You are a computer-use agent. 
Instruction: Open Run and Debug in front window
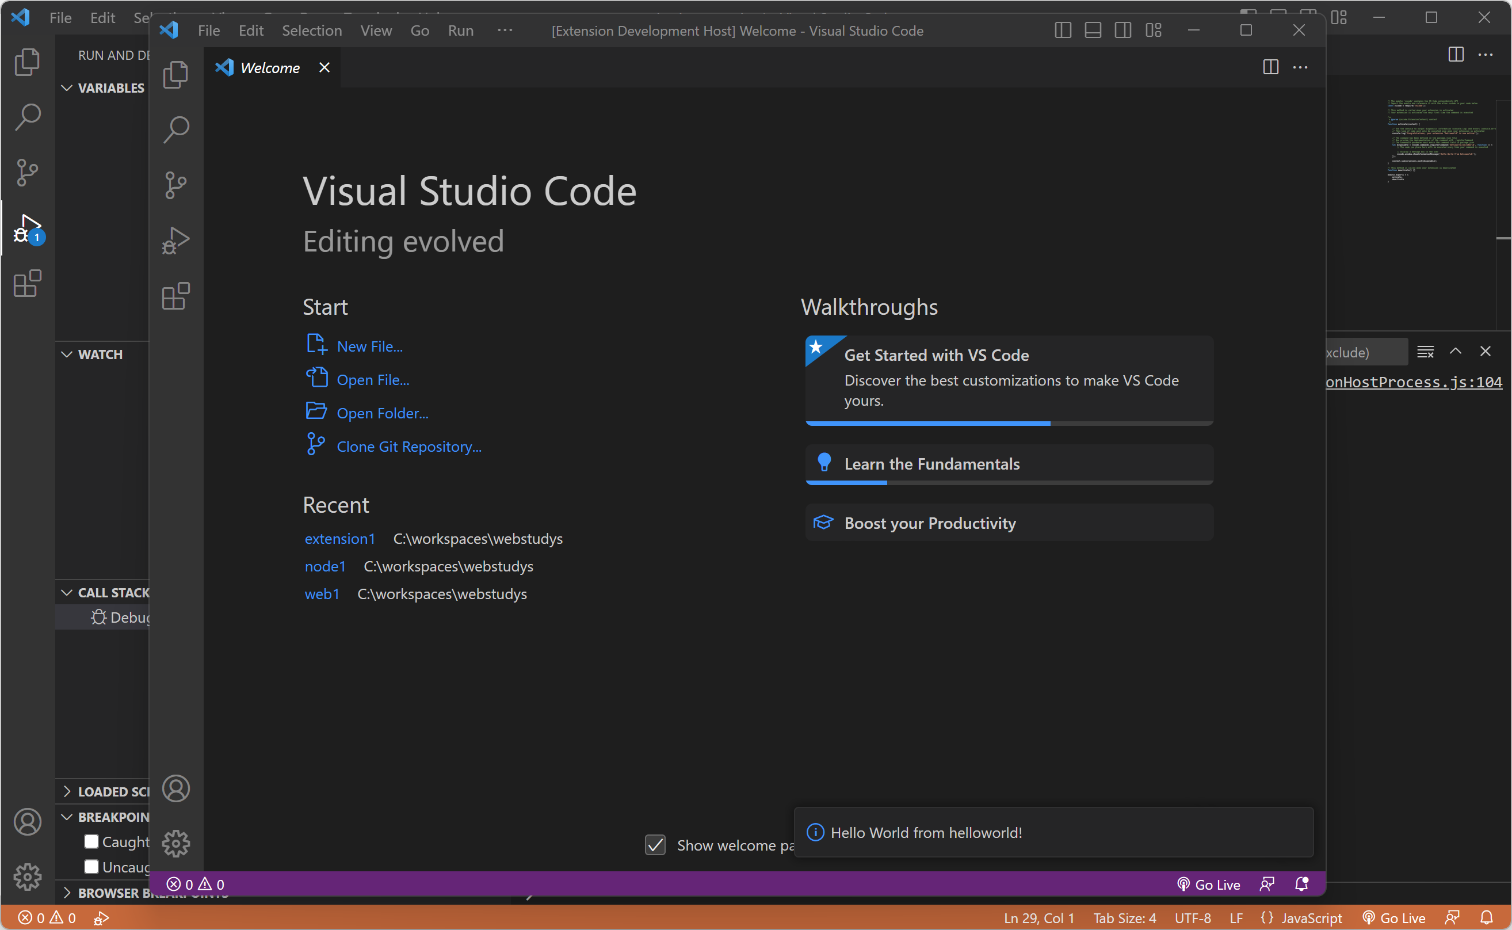(x=176, y=241)
